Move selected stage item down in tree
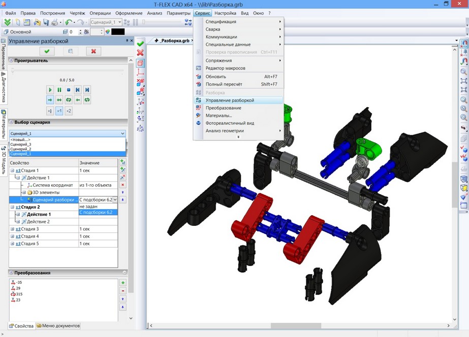The image size is (469, 337). point(122,199)
